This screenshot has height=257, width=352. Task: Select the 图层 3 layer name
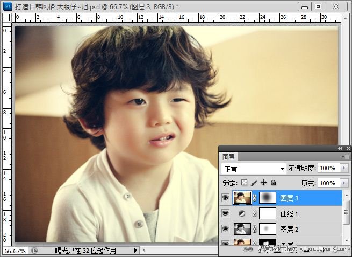click(289, 198)
